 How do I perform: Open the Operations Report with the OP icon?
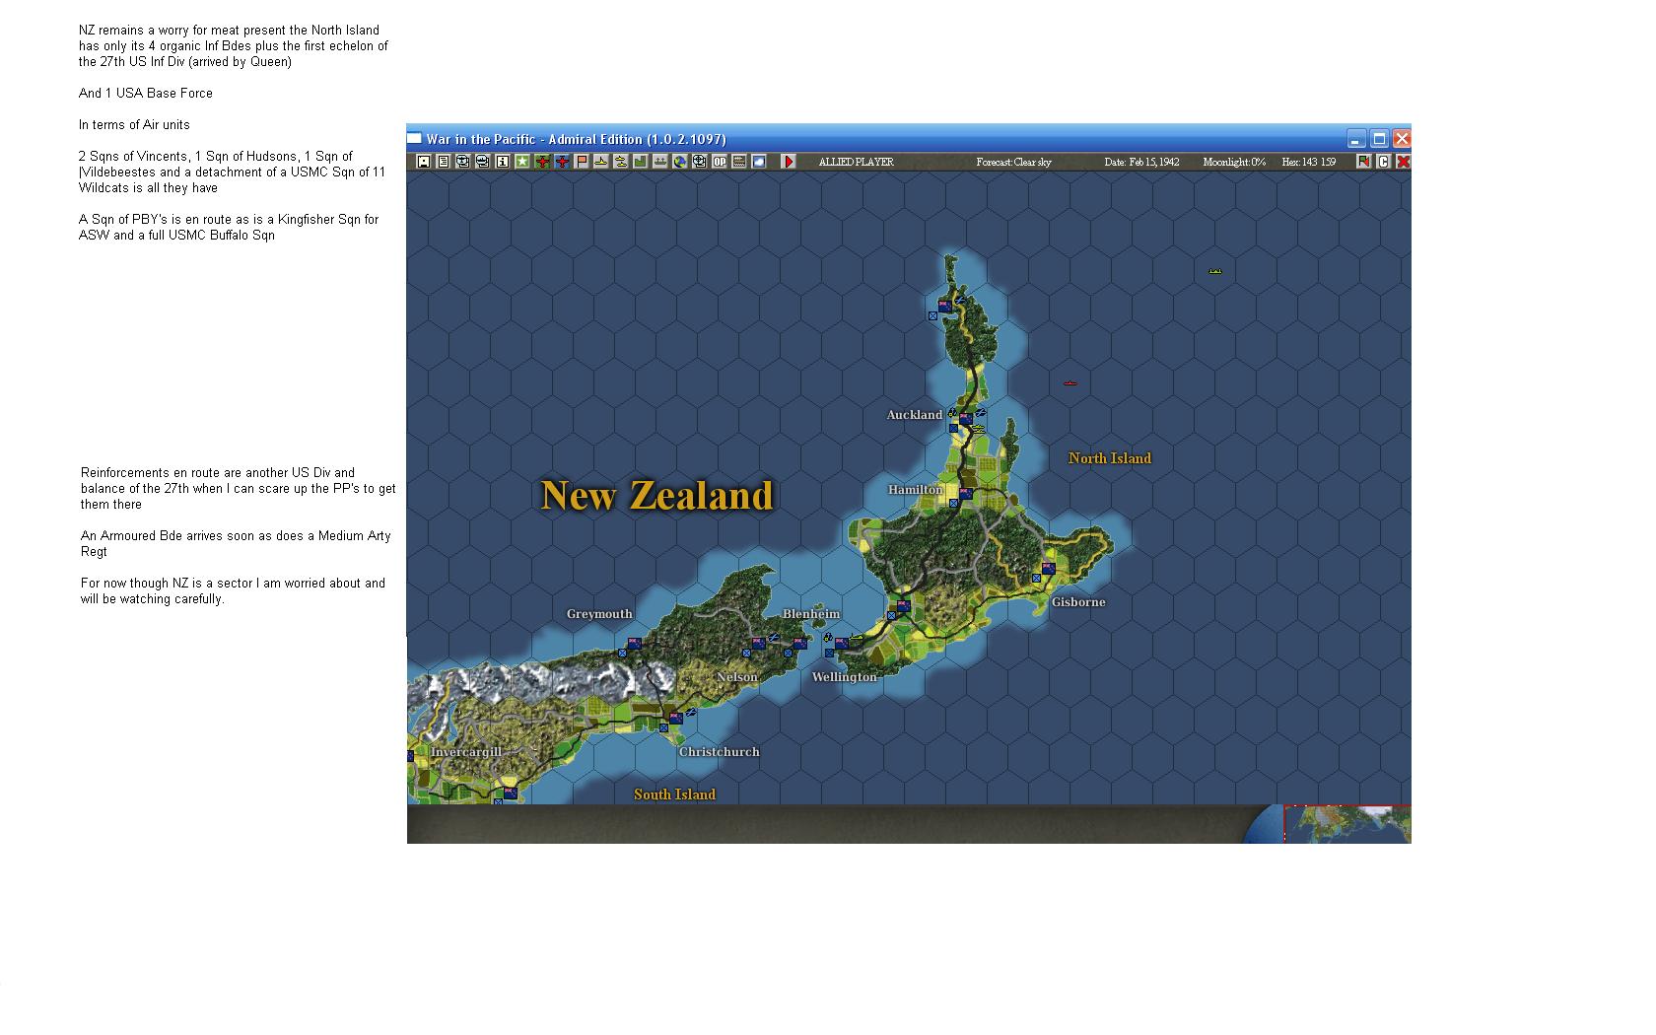click(x=719, y=164)
